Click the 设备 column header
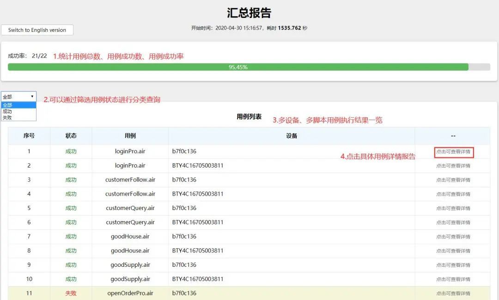This screenshot has height=300, width=499. pyautogui.click(x=292, y=136)
